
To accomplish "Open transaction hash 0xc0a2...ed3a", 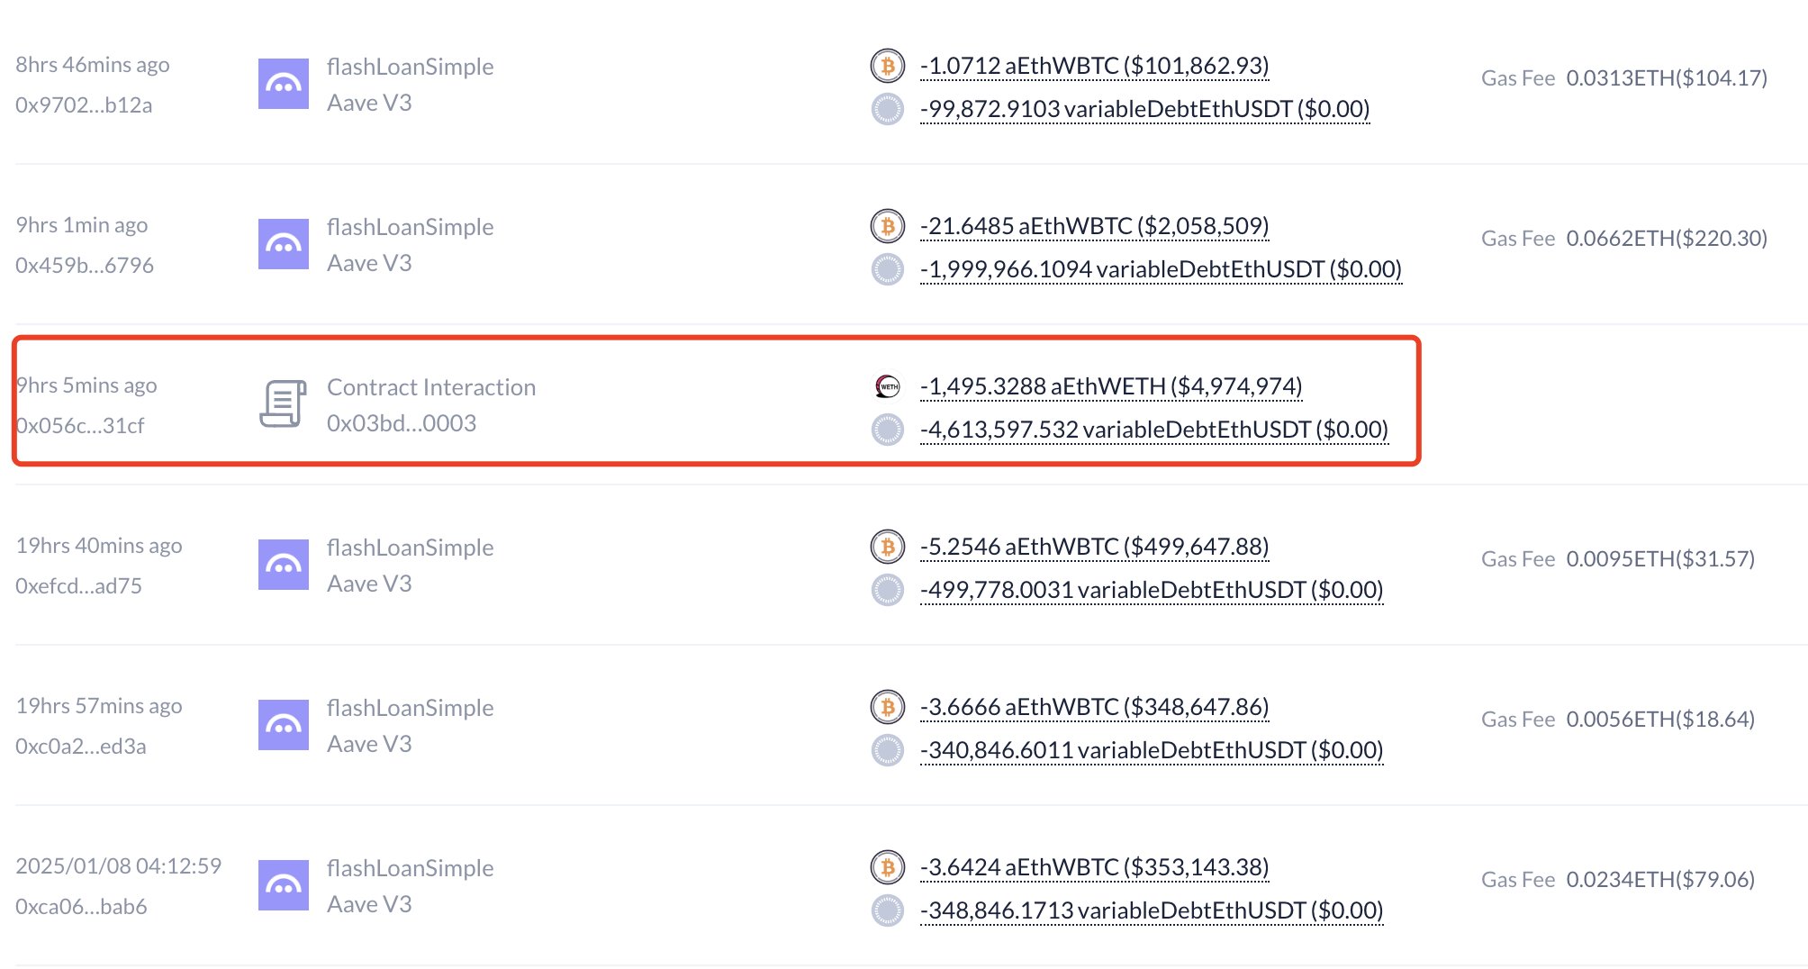I will click(81, 747).
